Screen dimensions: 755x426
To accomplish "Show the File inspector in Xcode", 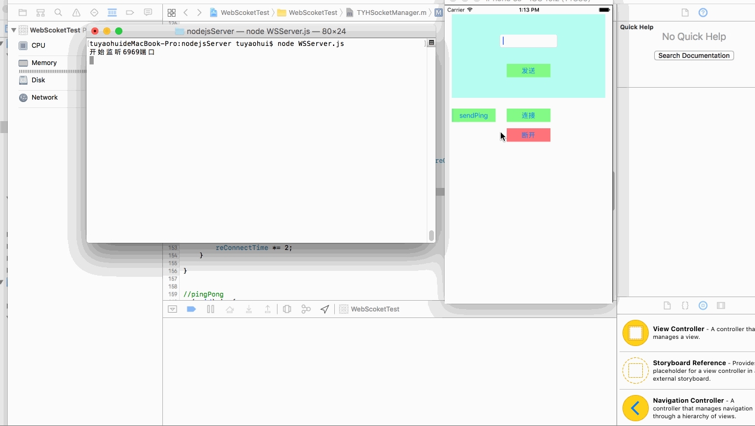I will tap(685, 13).
